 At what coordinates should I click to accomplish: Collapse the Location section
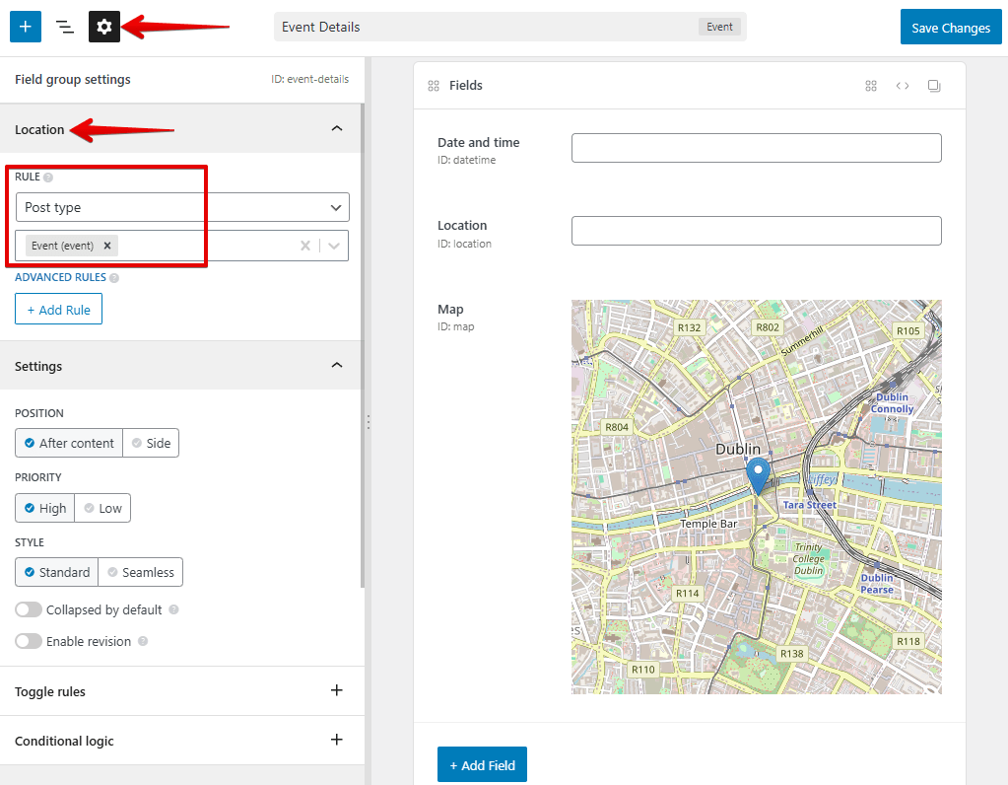pos(337,129)
